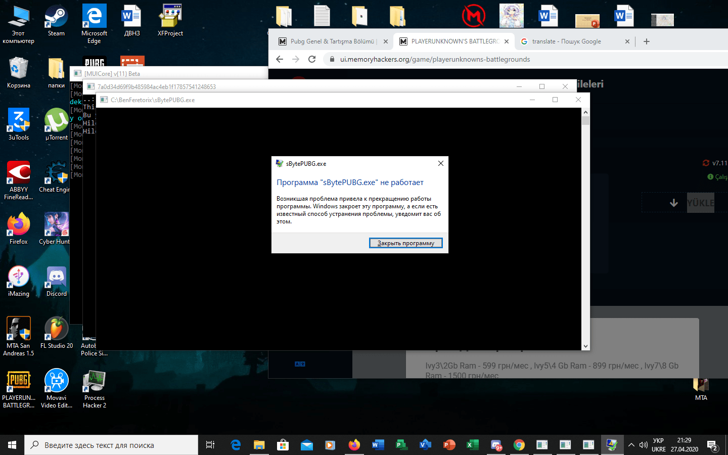Open a new Chrome tab
728x455 pixels.
(646, 41)
